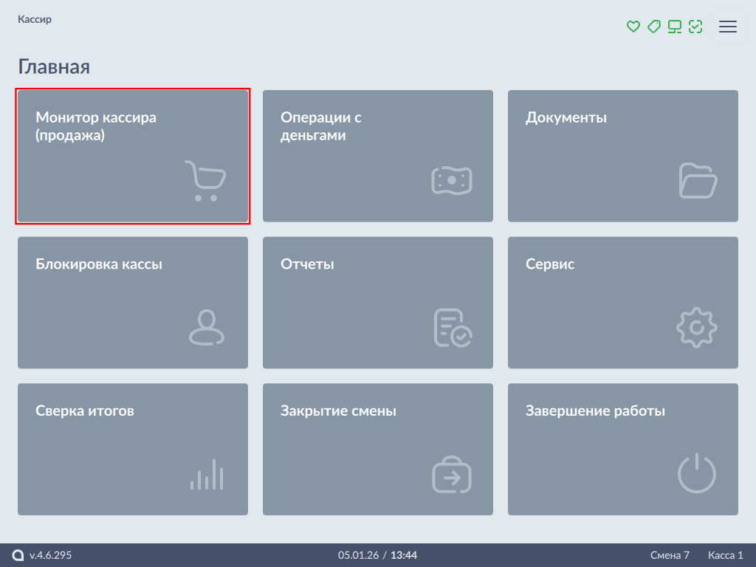Click the bar chart icon in Сверка итогов
This screenshot has width=756, height=567.
point(207,474)
